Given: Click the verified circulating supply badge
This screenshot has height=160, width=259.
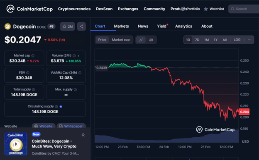Looking at the screenshot, I should (x=61, y=107).
